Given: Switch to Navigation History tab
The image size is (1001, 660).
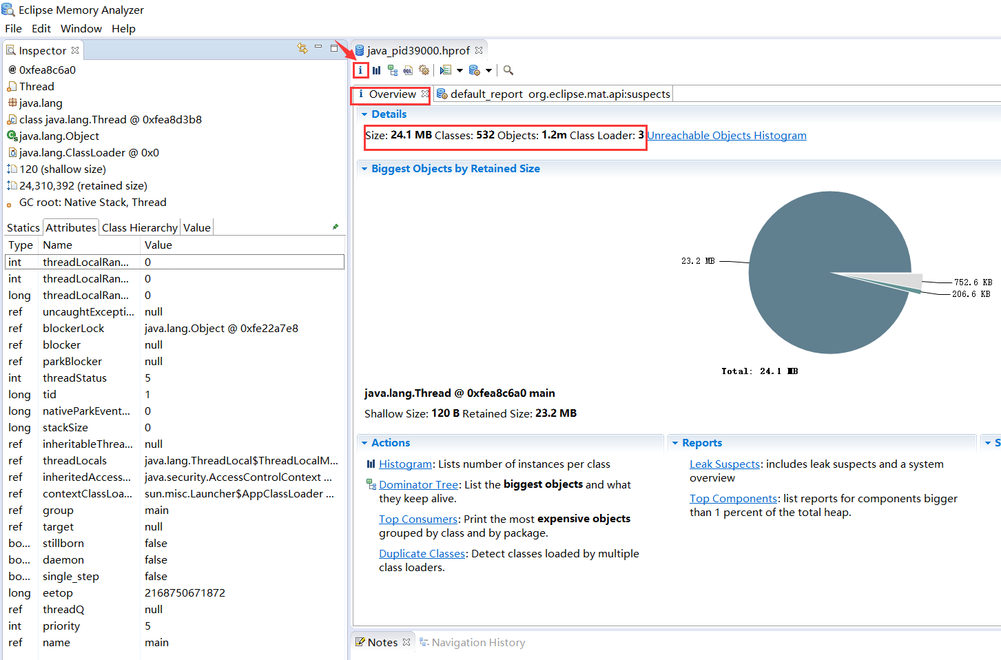Looking at the screenshot, I should coord(473,642).
